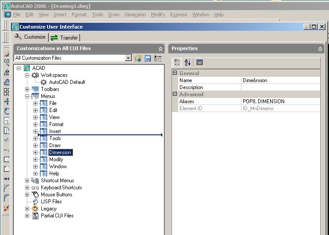Switch Properties to categorized view

(x=177, y=62)
